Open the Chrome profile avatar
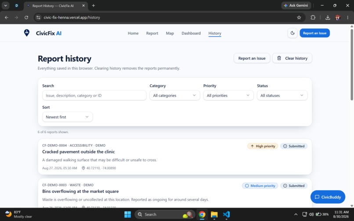Screen dimensions: 354x221 point(338,18)
